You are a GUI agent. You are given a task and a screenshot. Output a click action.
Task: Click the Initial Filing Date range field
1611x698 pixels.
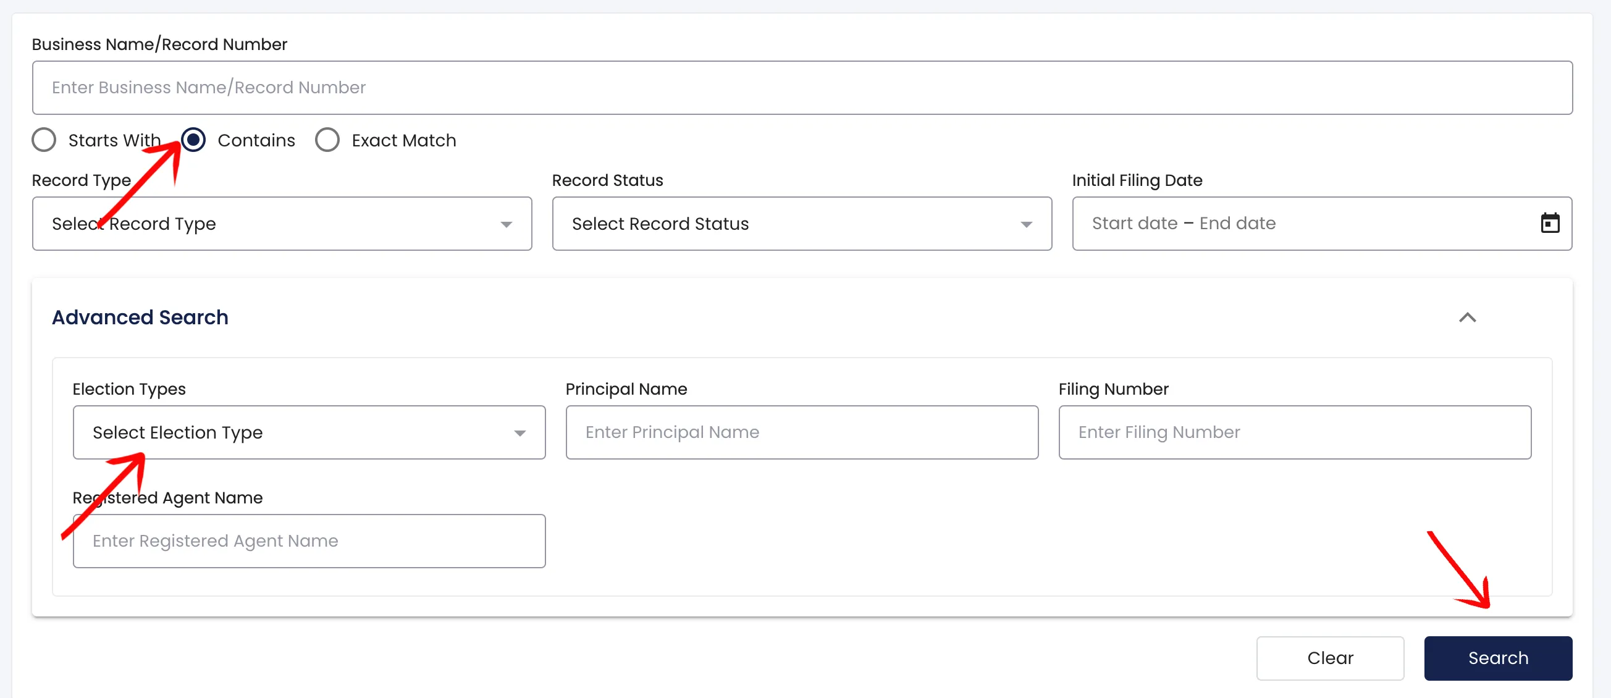1322,224
